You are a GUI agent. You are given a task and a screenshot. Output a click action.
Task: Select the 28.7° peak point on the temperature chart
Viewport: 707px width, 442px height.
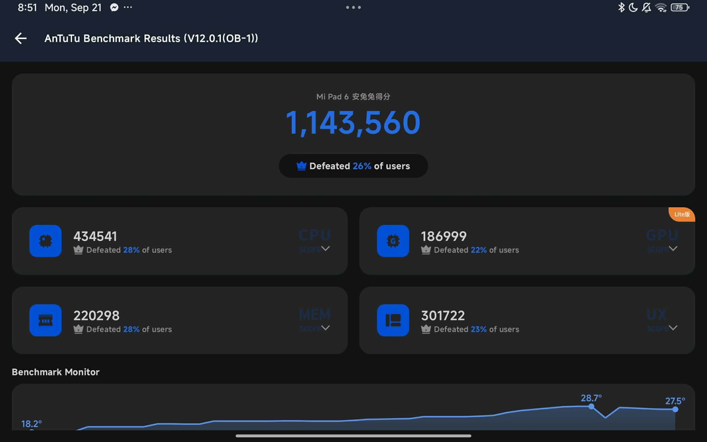click(591, 406)
